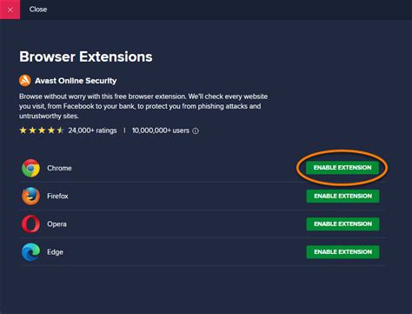412x314 pixels.
Task: Enable the extension for Firefox
Action: [x=342, y=196]
